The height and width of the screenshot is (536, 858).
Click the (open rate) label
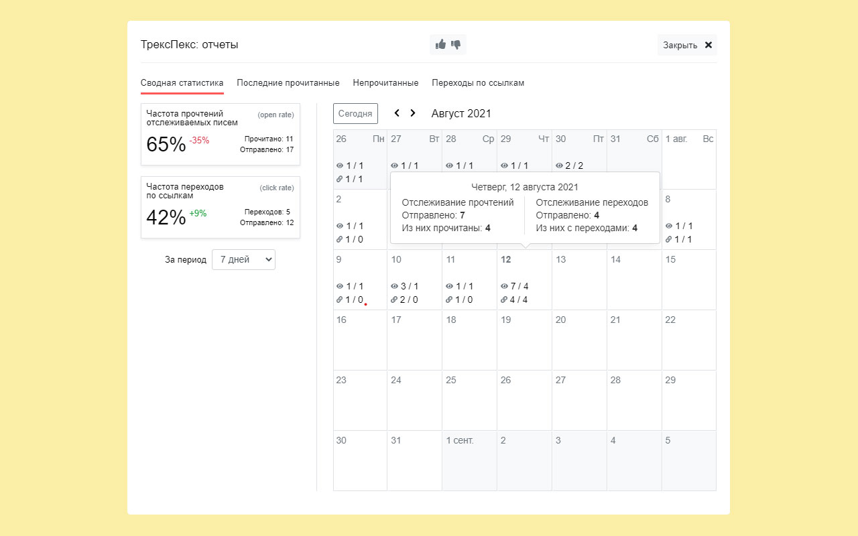(276, 115)
